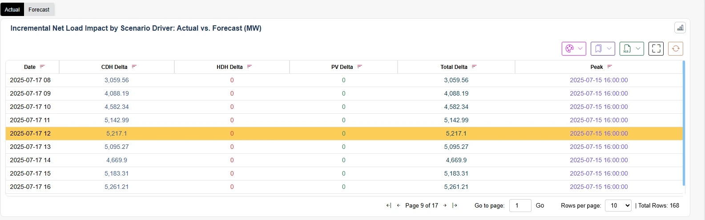Focus the Go to page input field
705x220 pixels.
click(x=520, y=205)
